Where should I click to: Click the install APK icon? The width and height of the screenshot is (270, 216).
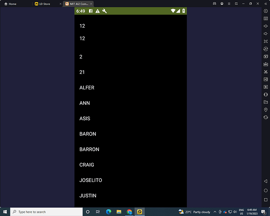[x=266, y=64]
